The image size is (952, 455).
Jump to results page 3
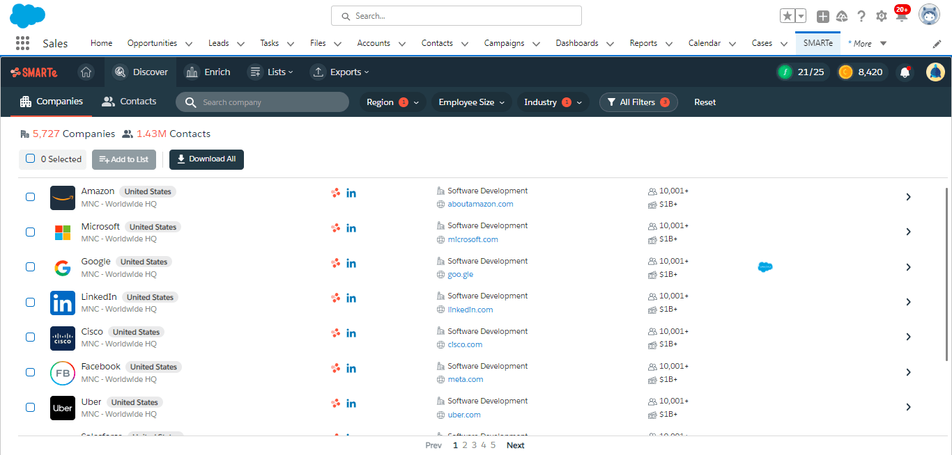pos(474,445)
